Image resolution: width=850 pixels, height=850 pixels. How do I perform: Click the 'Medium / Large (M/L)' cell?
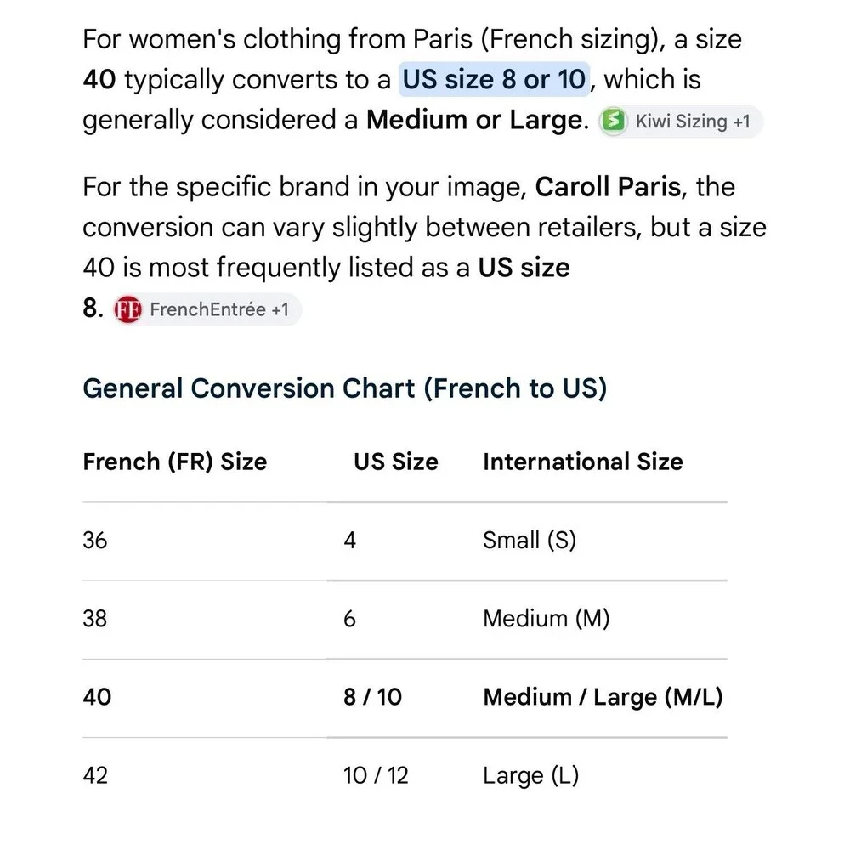click(x=603, y=697)
